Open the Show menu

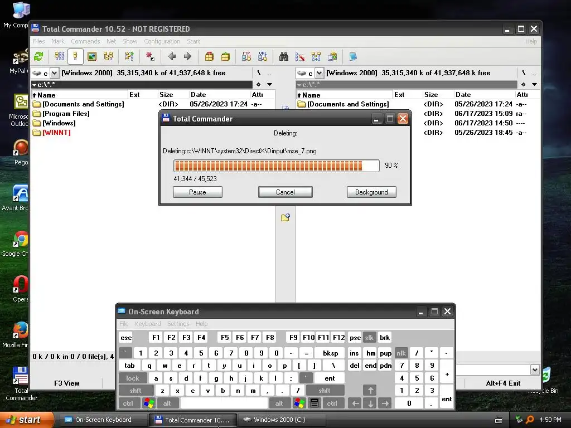click(129, 41)
